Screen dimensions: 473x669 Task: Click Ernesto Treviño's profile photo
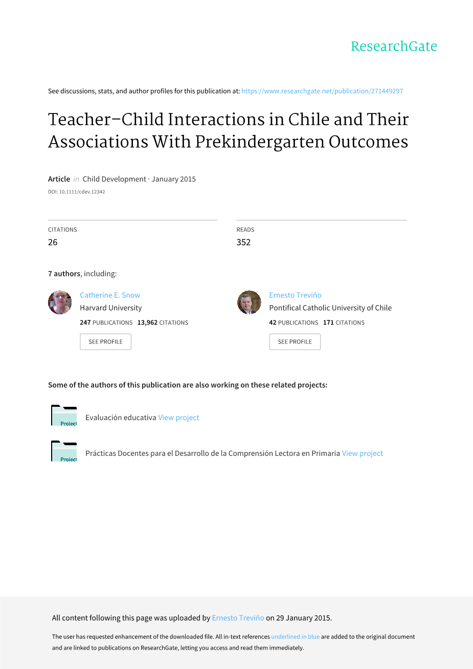pos(249,303)
